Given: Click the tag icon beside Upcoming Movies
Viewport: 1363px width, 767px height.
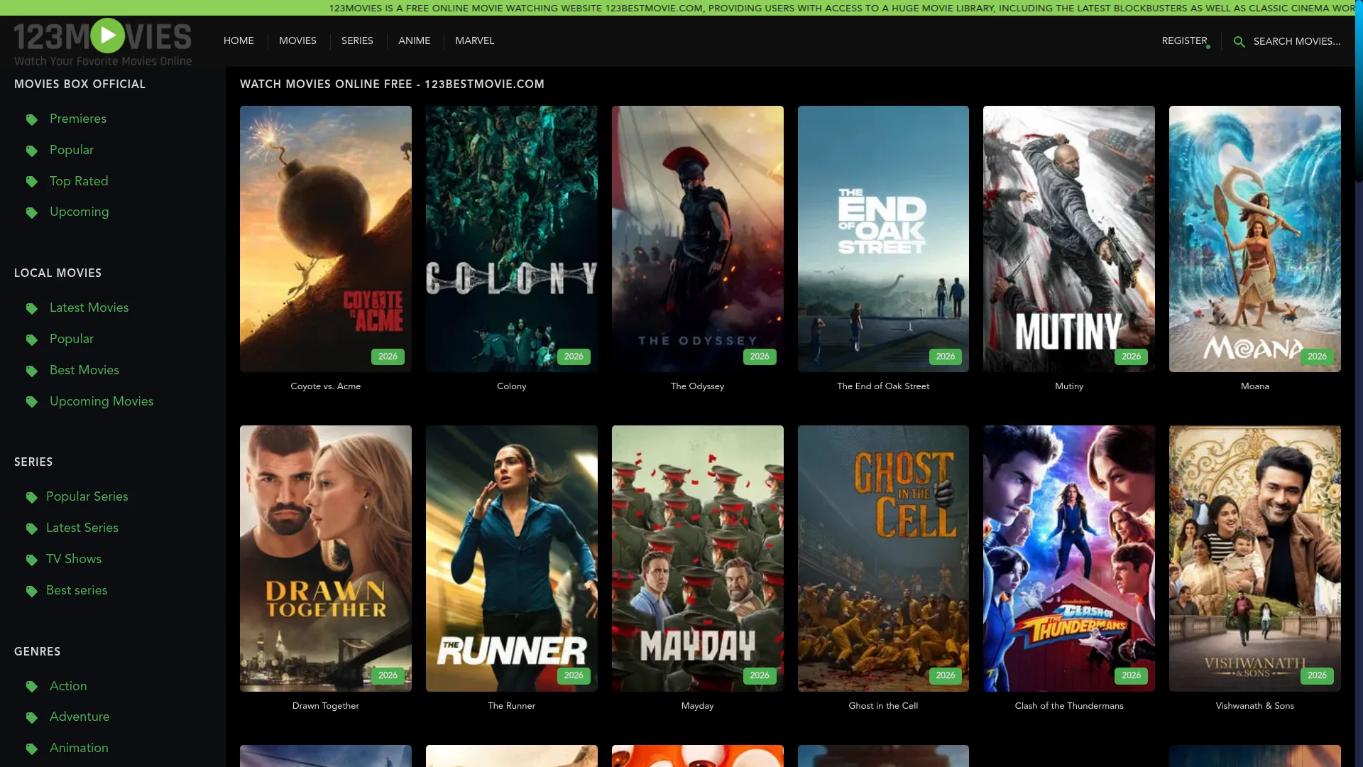Looking at the screenshot, I should (32, 402).
